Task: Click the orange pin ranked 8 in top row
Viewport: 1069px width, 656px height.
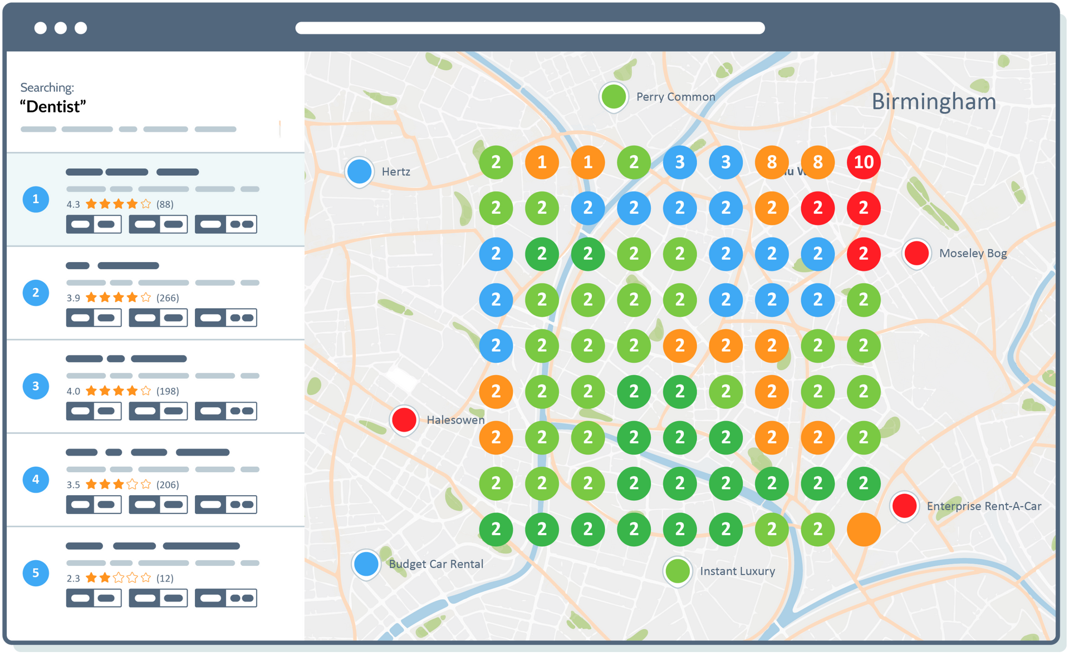Action: (x=772, y=162)
